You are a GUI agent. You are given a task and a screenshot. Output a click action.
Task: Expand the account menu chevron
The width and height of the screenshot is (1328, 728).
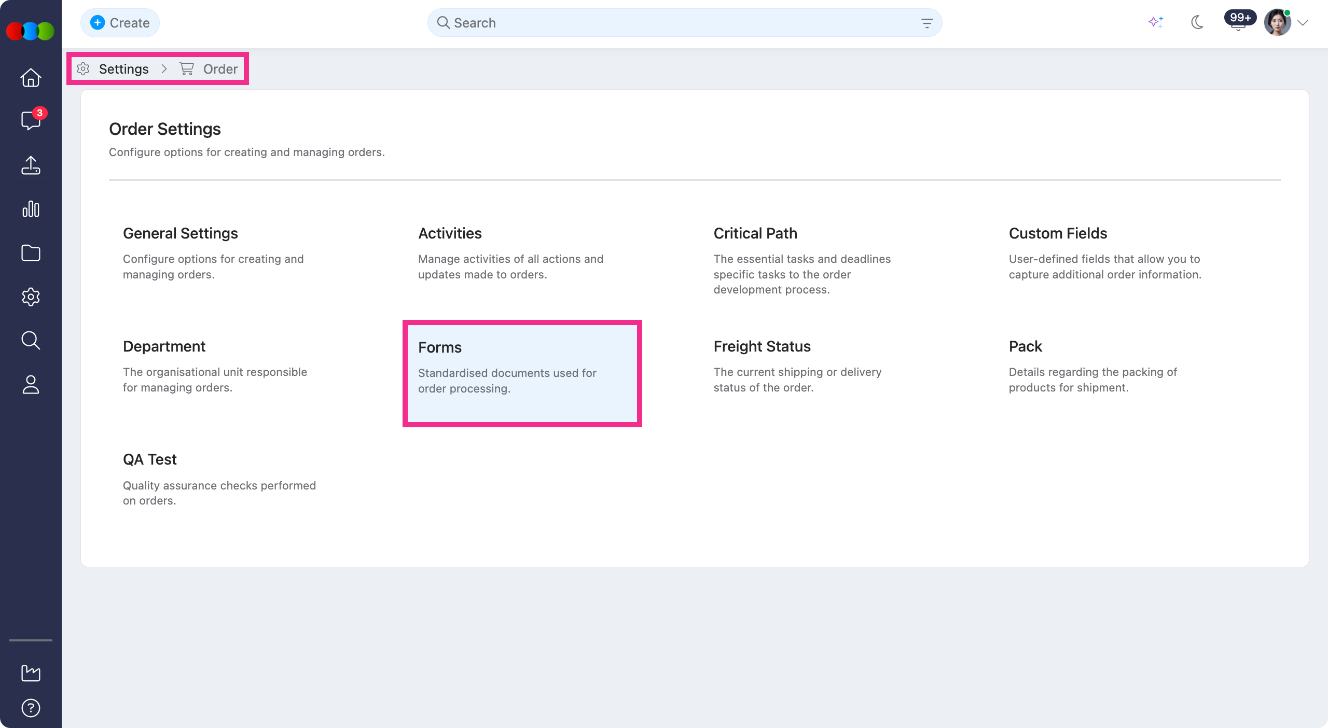(x=1303, y=23)
